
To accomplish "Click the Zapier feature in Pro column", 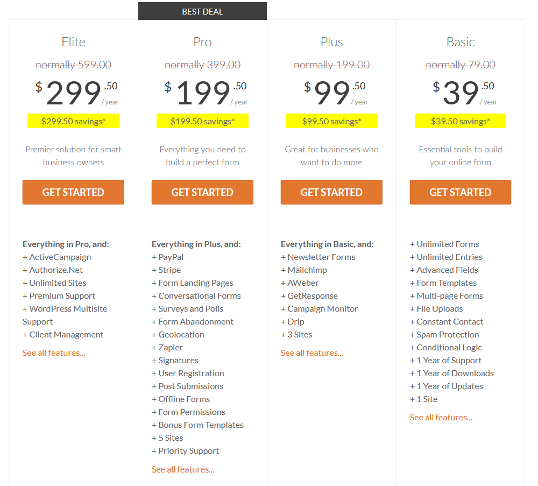I will click(x=167, y=347).
